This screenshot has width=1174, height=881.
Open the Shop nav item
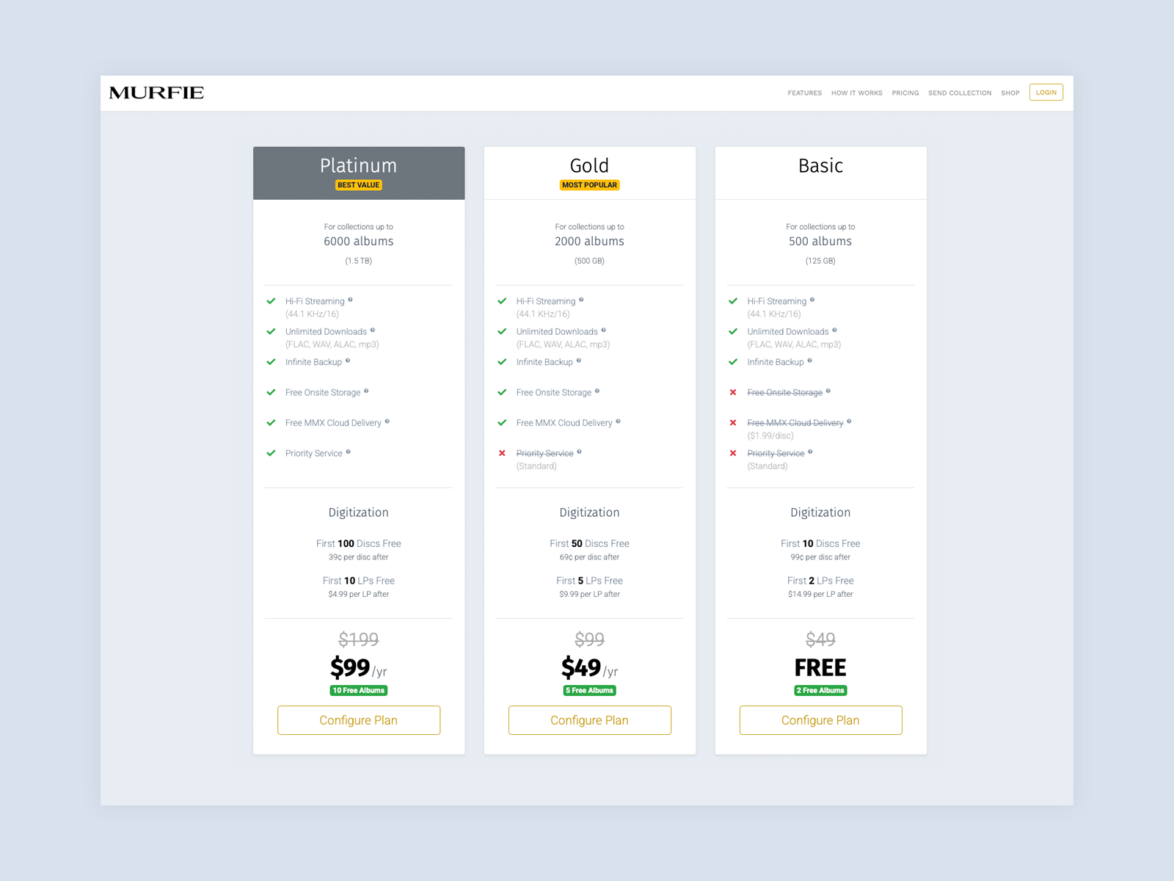[x=1010, y=93]
